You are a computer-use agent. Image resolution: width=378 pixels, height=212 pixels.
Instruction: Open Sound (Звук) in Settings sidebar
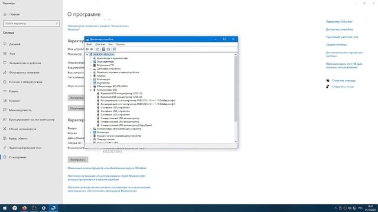click(x=31, y=54)
